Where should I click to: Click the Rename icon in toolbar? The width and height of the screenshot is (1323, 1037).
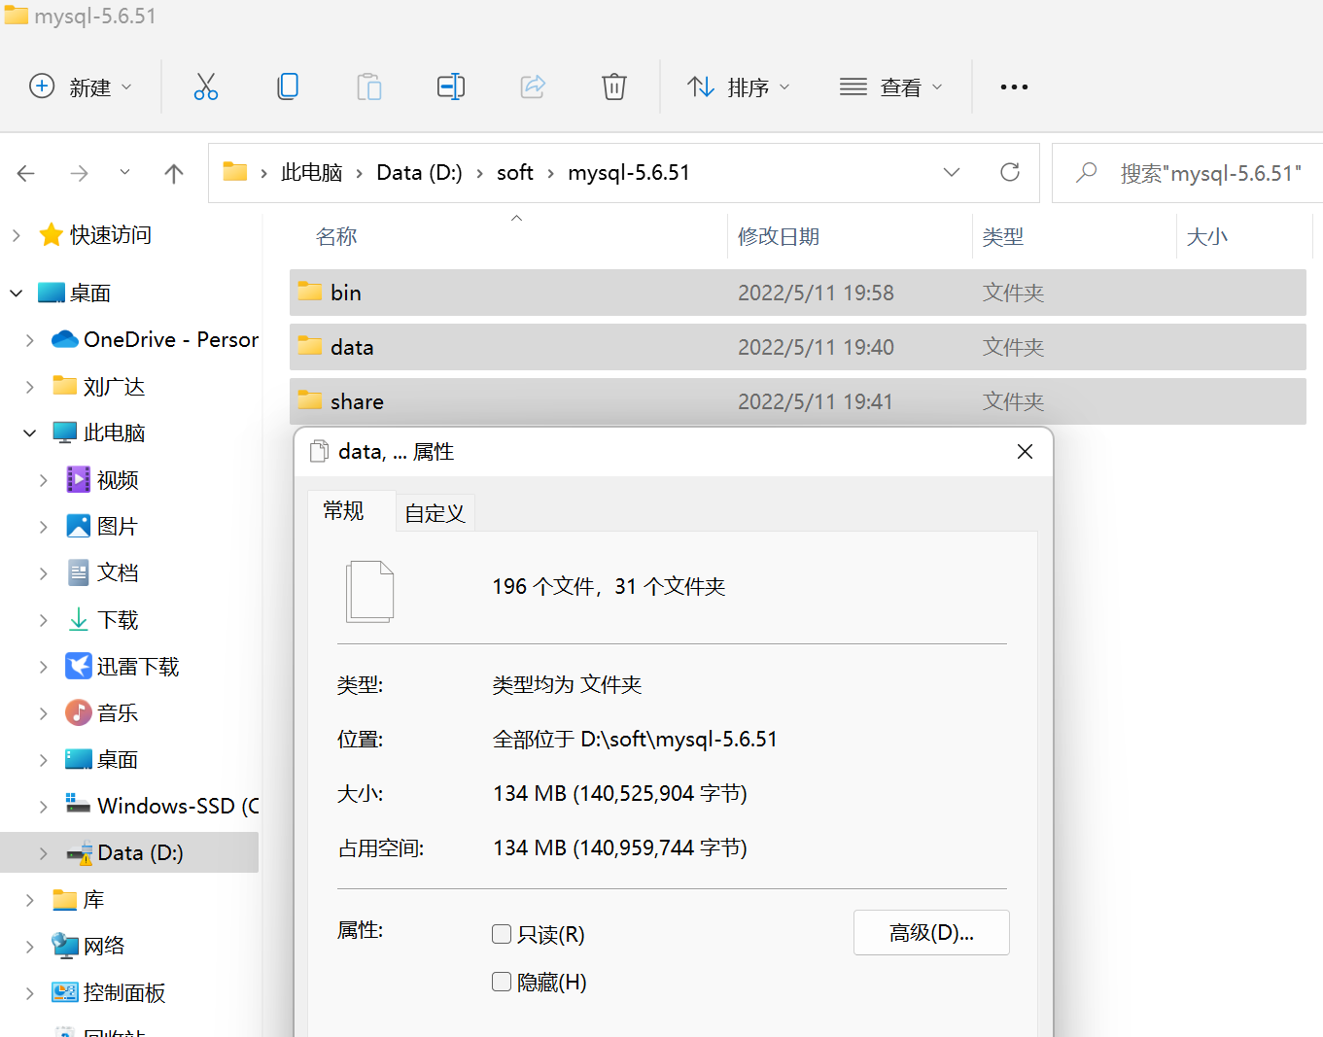(451, 86)
